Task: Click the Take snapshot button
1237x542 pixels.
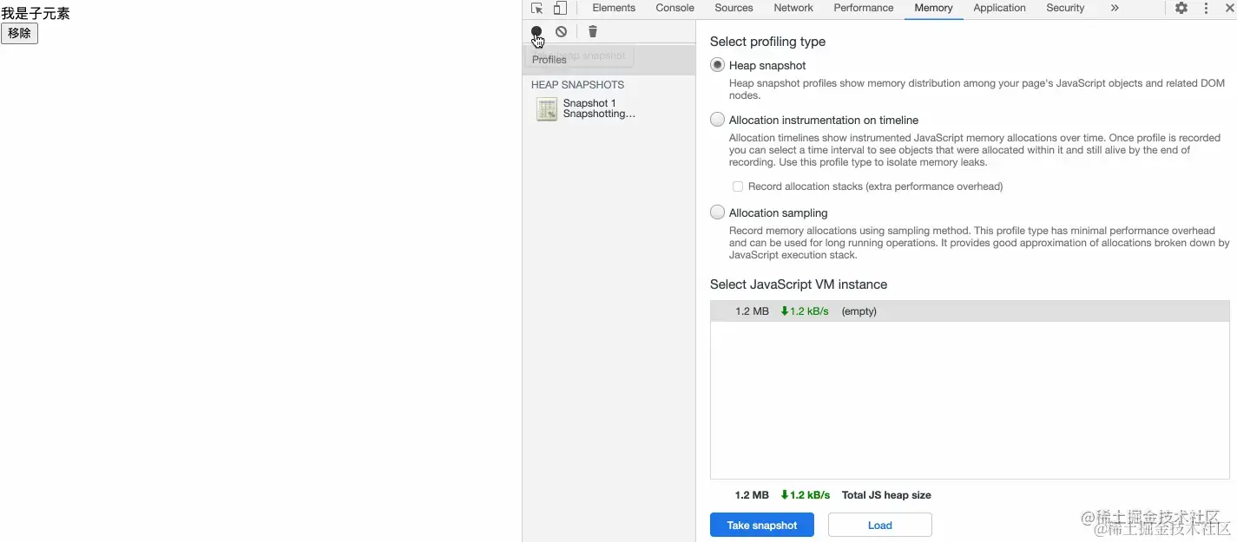Action: click(x=762, y=525)
